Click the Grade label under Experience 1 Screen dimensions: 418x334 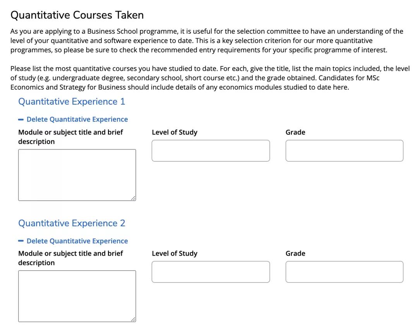[x=295, y=132]
